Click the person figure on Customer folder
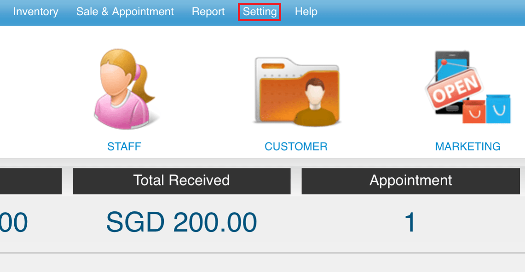The height and width of the screenshot is (272, 525). pos(315,102)
